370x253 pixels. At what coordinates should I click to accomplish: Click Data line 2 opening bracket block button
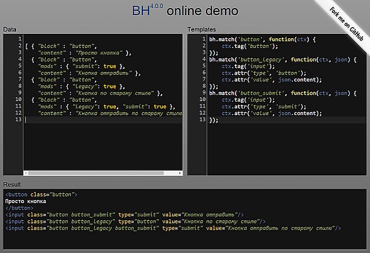61,46
